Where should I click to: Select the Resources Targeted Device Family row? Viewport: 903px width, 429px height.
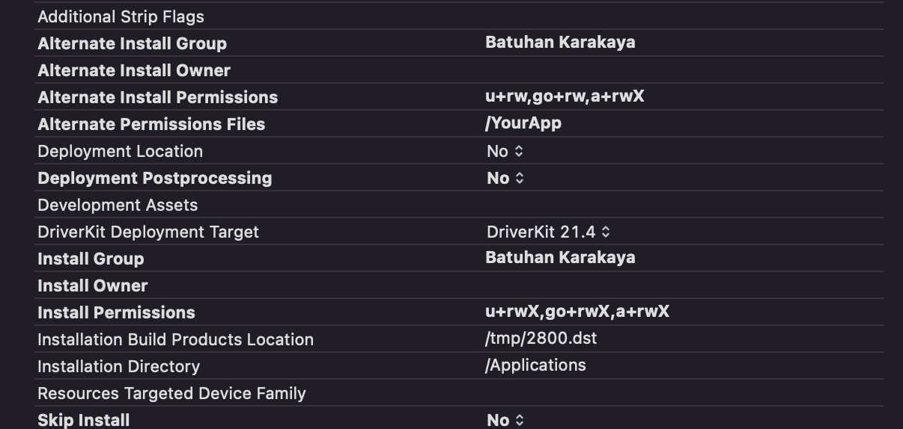(171, 393)
